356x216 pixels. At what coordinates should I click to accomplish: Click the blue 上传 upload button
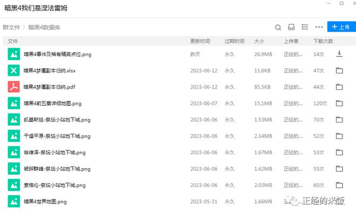click(341, 27)
